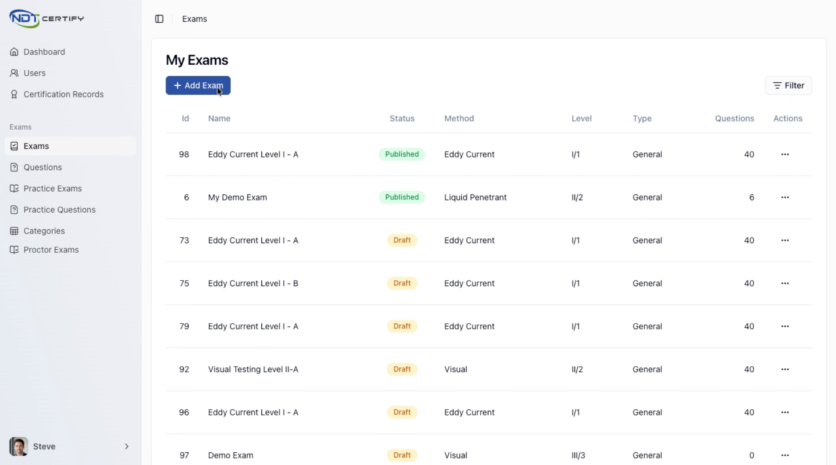
Task: Open actions menu for exam 97 Demo Exam
Action: (785, 455)
